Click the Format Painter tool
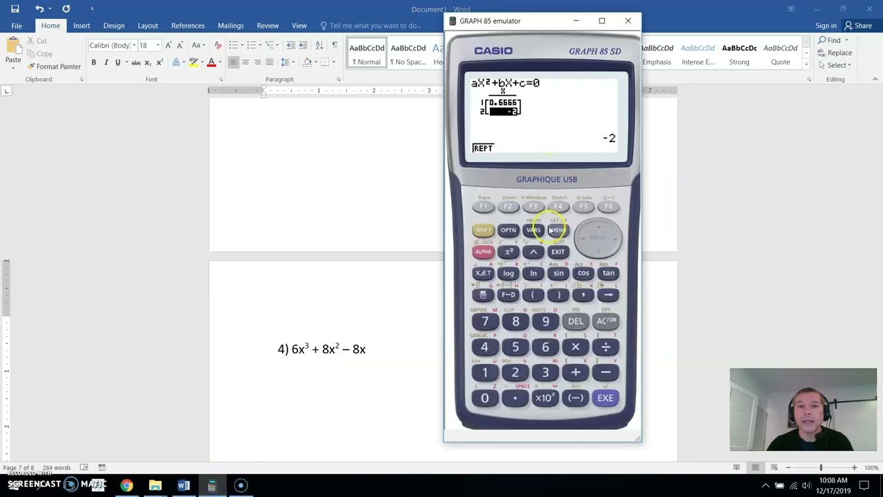Image resolution: width=883 pixels, height=497 pixels. pyautogui.click(x=54, y=66)
